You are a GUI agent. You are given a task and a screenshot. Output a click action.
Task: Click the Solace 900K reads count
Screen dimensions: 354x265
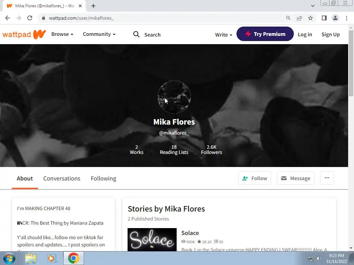[188, 242]
